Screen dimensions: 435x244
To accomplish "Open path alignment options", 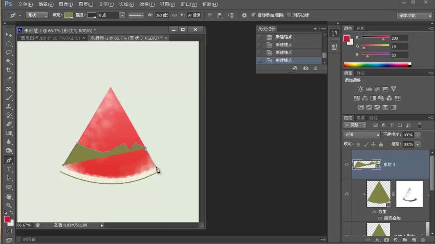I will 220,15.
